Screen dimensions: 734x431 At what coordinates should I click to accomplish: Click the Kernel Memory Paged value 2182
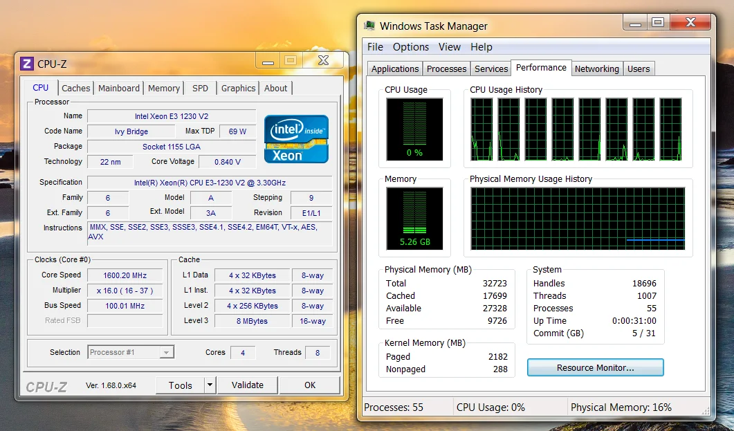[498, 356]
